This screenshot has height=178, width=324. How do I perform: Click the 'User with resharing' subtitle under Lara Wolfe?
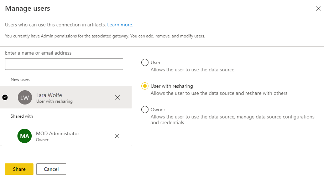(54, 101)
